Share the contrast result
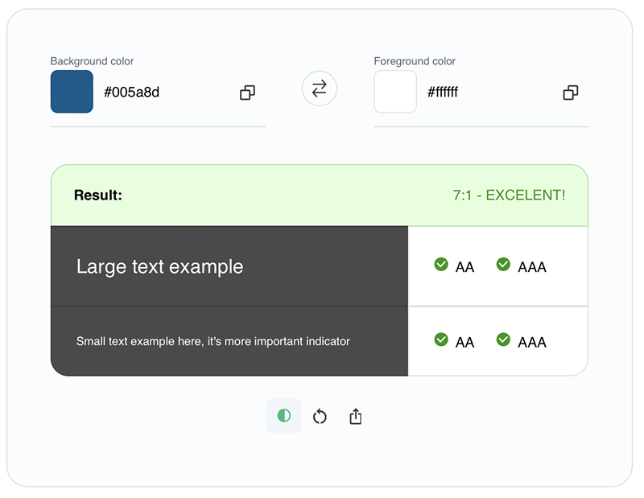 (x=356, y=416)
